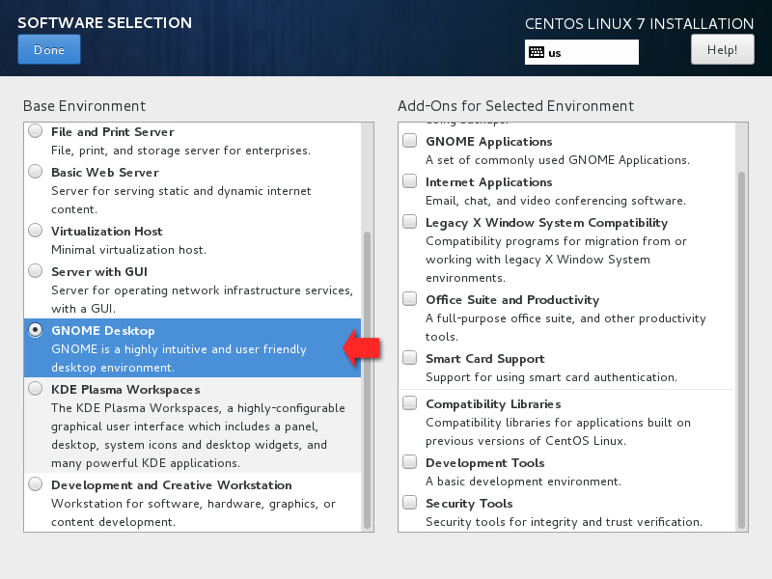Choose KDE Plasma Workspaces radio button
Image resolution: width=772 pixels, height=579 pixels.
(x=36, y=389)
